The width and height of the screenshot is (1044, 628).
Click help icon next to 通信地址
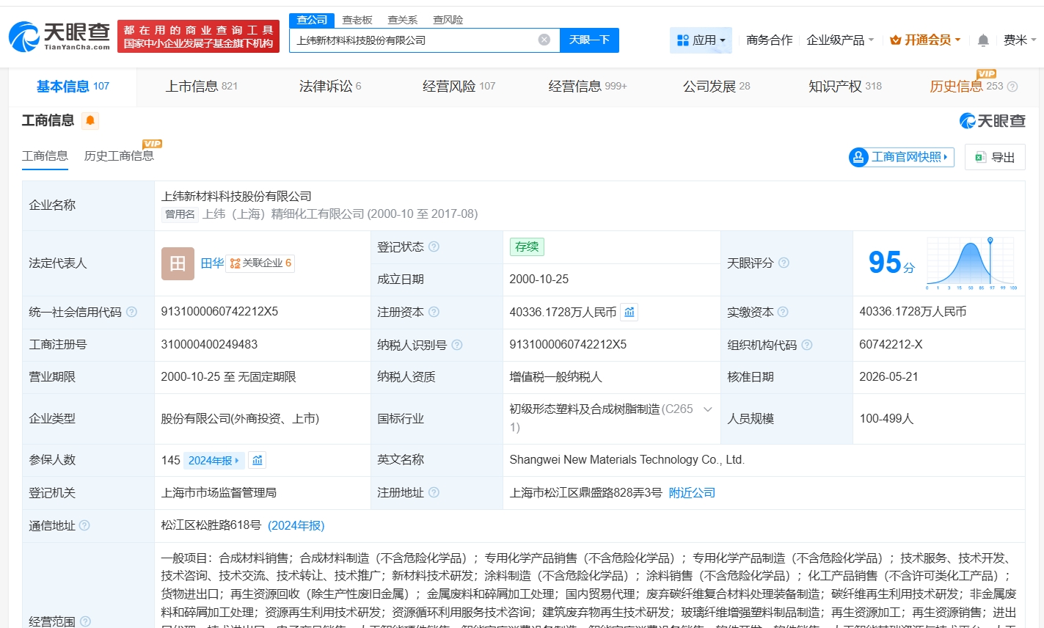84,525
